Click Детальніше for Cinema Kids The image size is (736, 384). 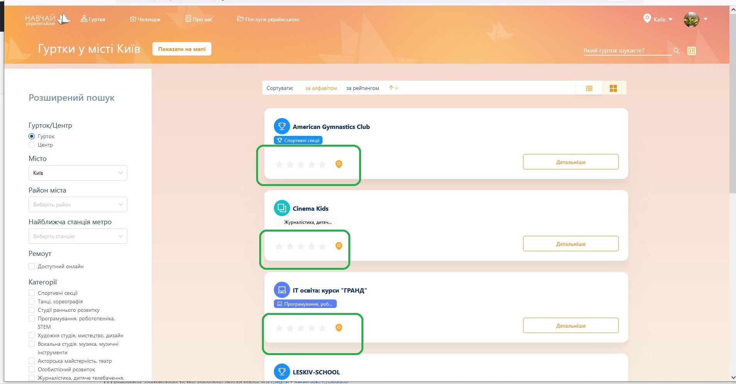[571, 244]
